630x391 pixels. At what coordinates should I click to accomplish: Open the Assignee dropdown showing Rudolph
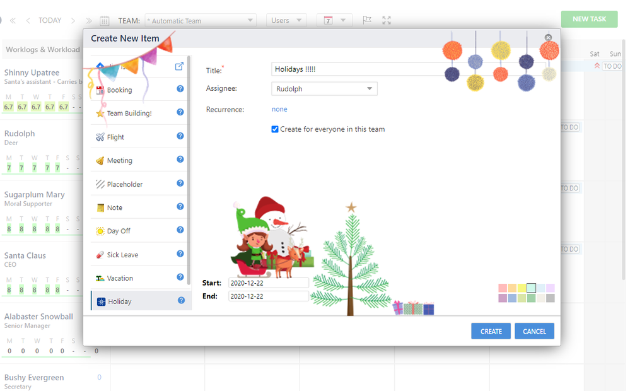pyautogui.click(x=324, y=89)
